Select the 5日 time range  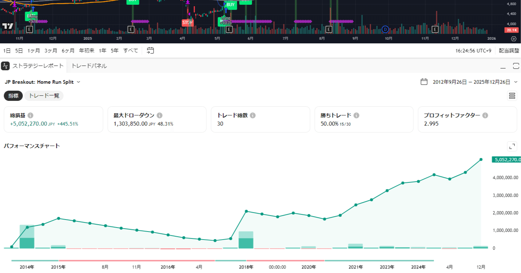click(x=19, y=51)
